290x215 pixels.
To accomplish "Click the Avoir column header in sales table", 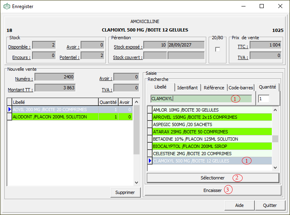I will pos(125,102).
